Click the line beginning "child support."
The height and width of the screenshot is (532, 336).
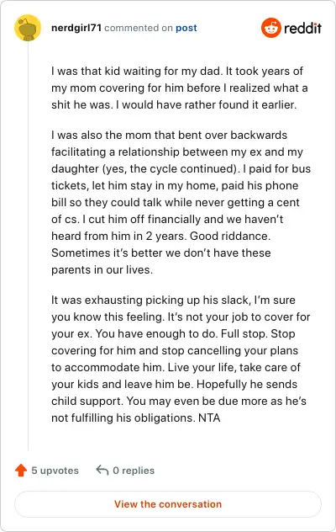(x=179, y=401)
